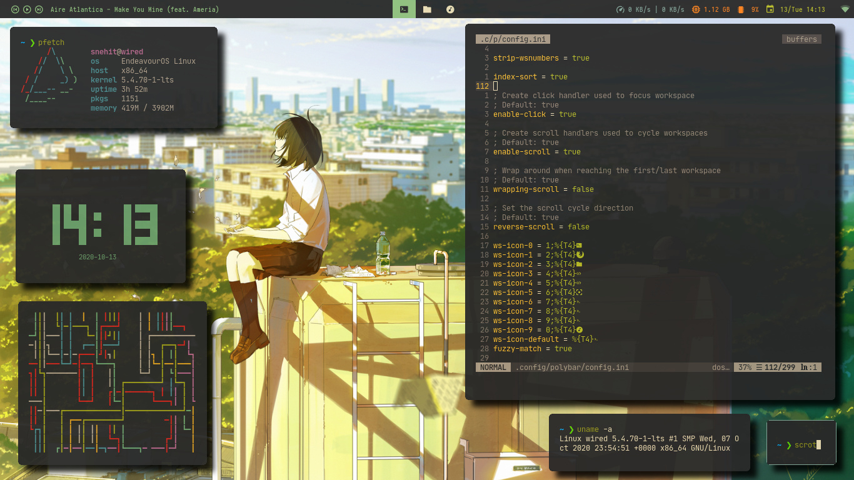Select the .c/p/config.ini buffer tab
Screen dimensions: 854x480
(x=513, y=39)
